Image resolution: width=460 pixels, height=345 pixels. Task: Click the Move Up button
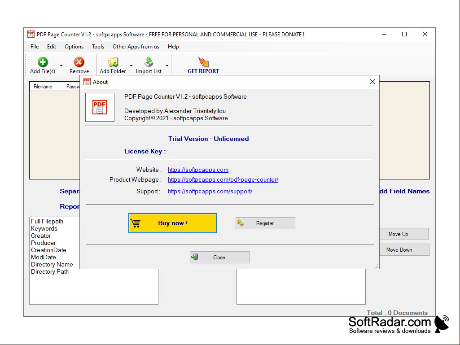tap(403, 234)
